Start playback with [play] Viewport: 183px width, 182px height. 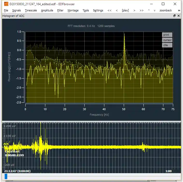(x=125, y=10)
